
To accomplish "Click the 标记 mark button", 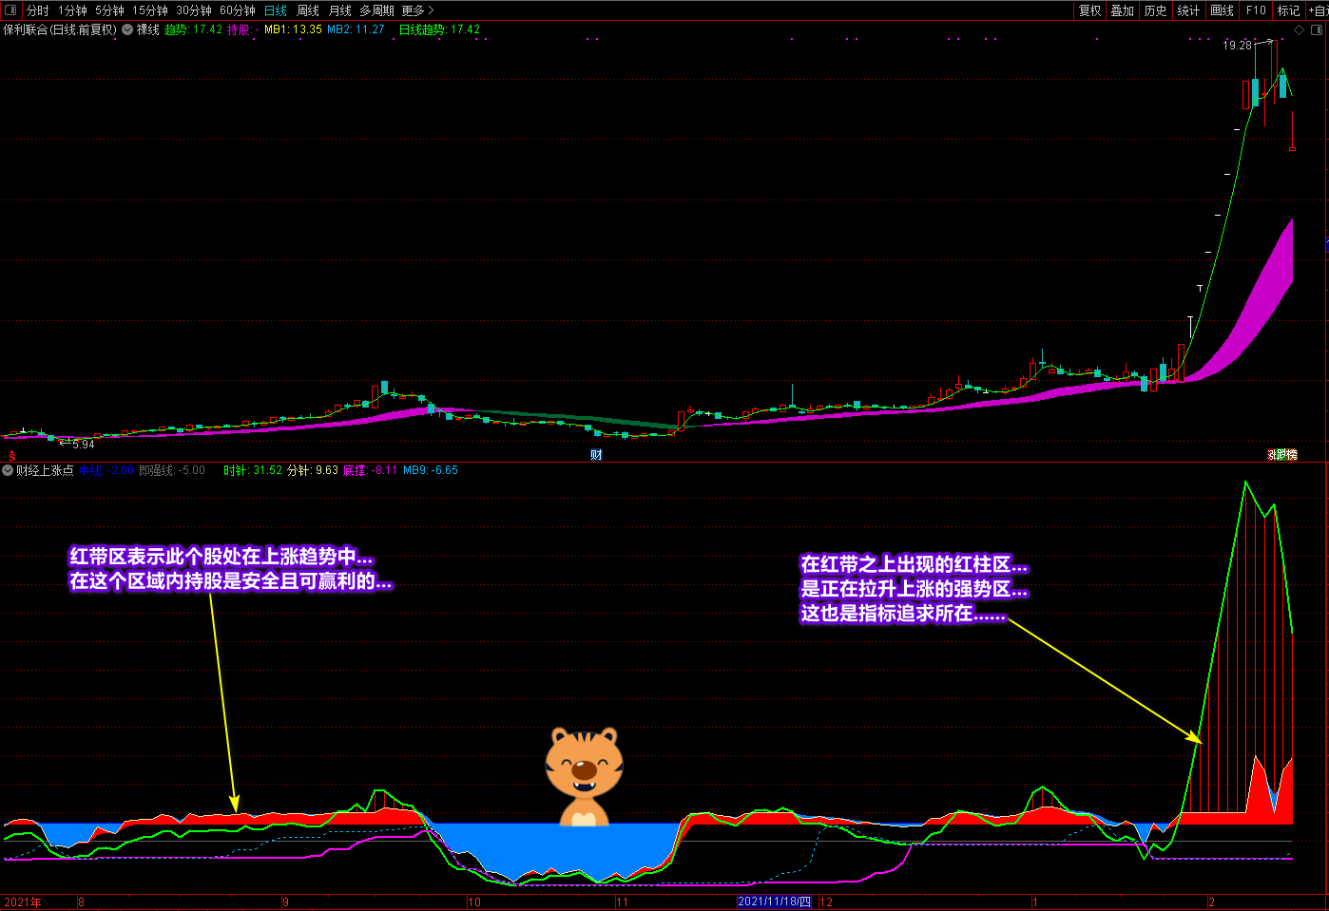I will point(1288,10).
